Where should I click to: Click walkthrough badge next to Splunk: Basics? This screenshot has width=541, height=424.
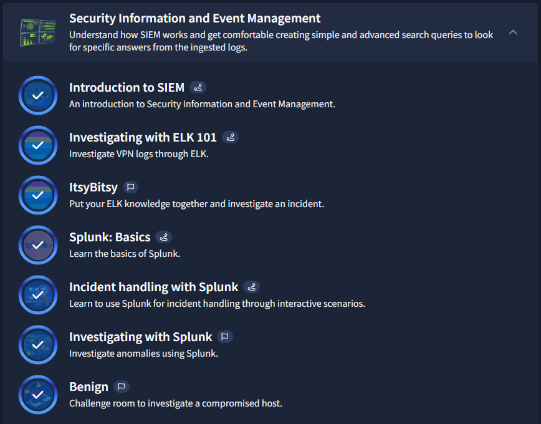[163, 237]
